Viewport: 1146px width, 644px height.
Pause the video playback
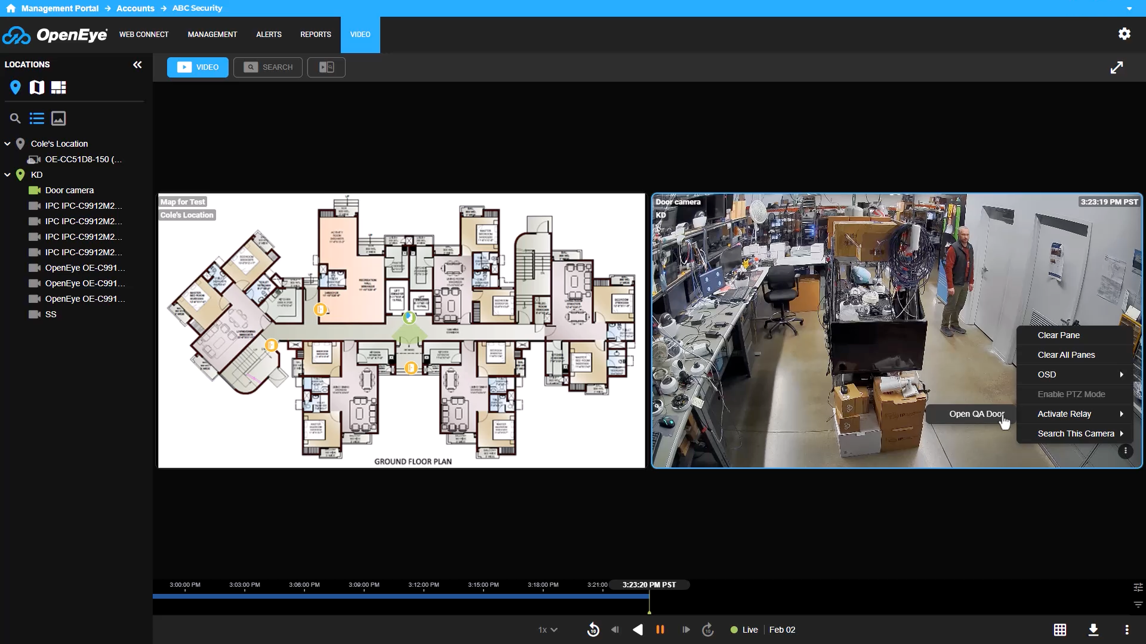pos(660,630)
